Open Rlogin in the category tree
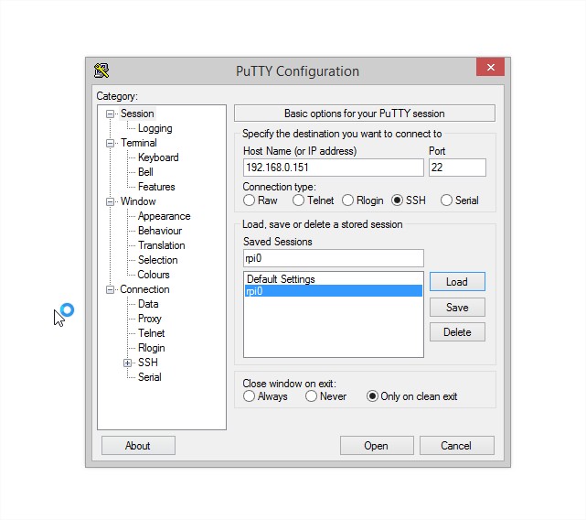Viewport: 586px width, 520px height. (152, 348)
